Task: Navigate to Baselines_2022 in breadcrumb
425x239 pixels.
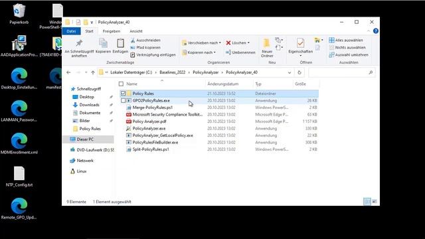Action: coord(173,72)
